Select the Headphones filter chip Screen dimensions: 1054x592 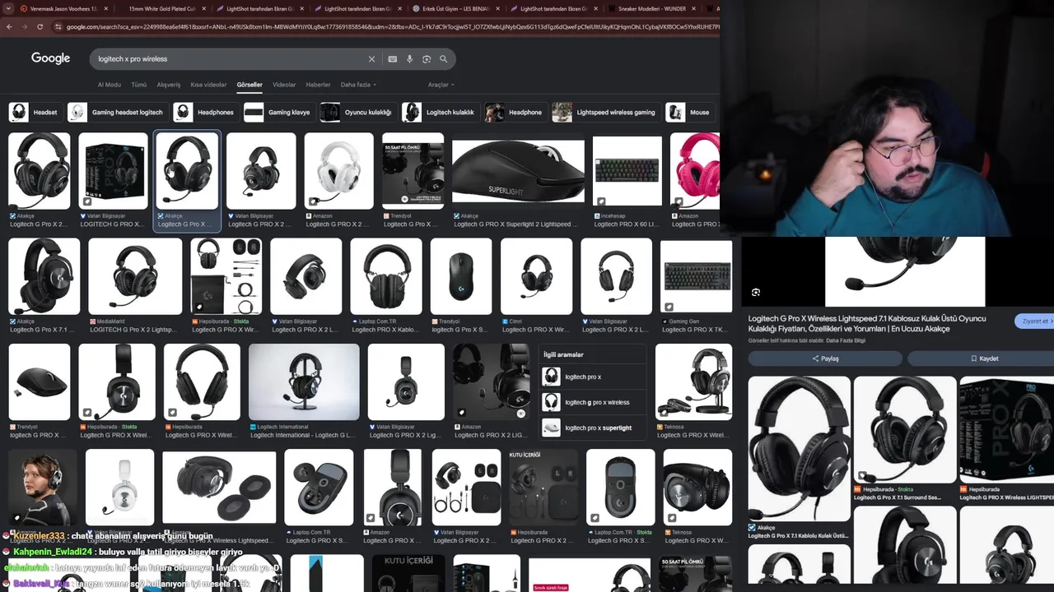(x=205, y=112)
